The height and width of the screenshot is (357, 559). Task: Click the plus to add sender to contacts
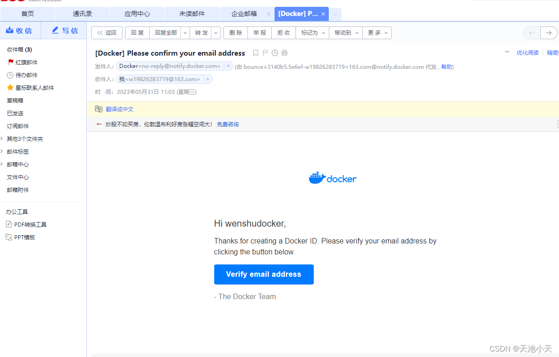tap(228, 66)
